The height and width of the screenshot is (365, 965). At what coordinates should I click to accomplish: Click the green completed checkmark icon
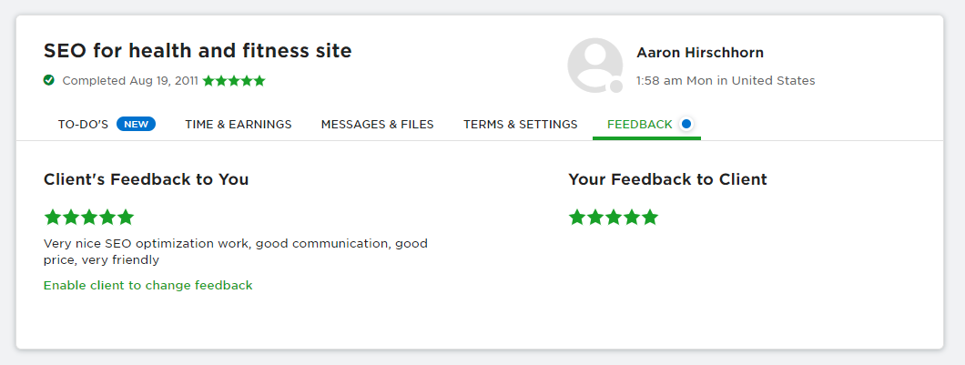coord(49,80)
